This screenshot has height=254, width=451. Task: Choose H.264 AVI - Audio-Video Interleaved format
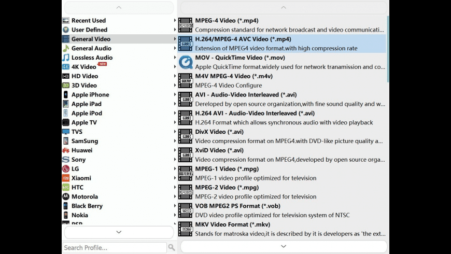pos(282,118)
